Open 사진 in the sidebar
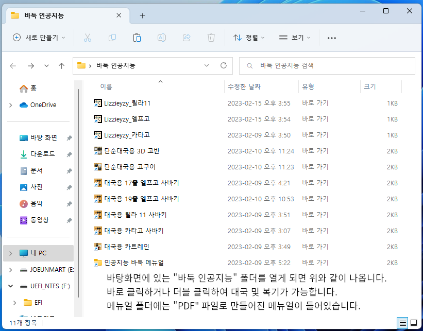Screen dimensions: 423x331 point(31,187)
